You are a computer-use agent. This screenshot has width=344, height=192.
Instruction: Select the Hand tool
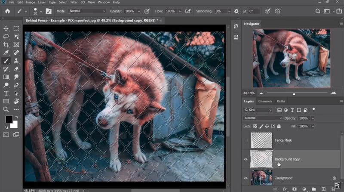click(16, 101)
